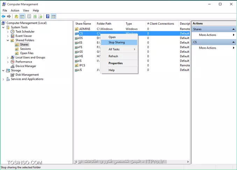Image resolution: width=237 pixels, height=170 pixels.
Task: Expand Local Users and Groups node
Action: [8, 58]
